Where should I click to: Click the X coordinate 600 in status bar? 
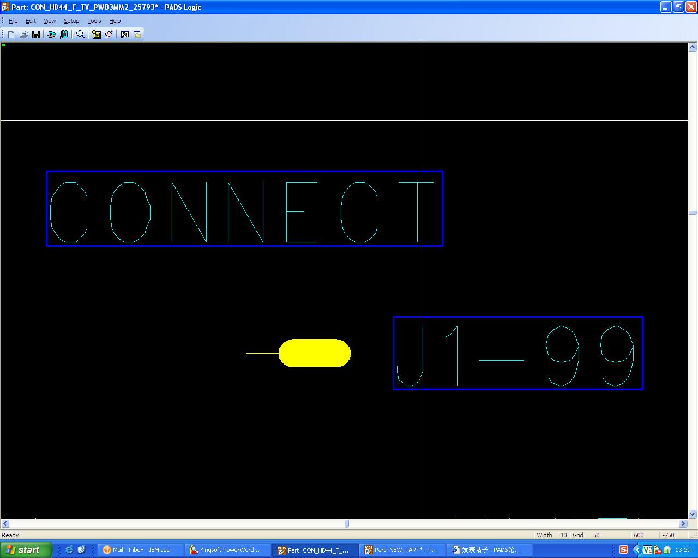639,535
